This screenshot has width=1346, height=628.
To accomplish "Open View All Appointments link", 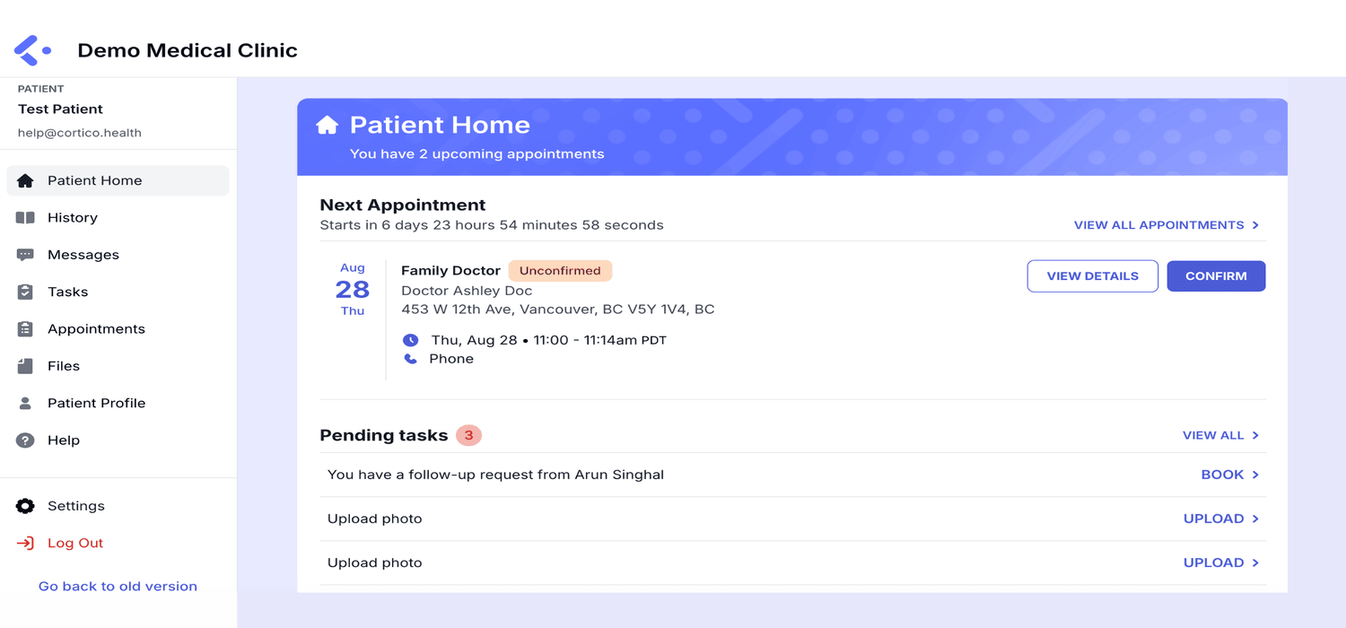I will tap(1166, 225).
